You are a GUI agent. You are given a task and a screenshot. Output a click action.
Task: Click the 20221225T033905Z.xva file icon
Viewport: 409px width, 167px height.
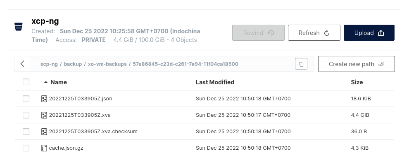pos(44,115)
